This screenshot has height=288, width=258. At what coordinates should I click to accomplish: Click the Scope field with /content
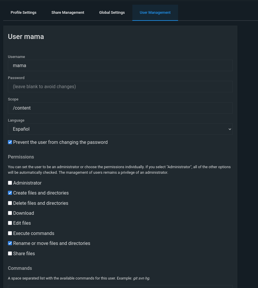pyautogui.click(x=120, y=108)
